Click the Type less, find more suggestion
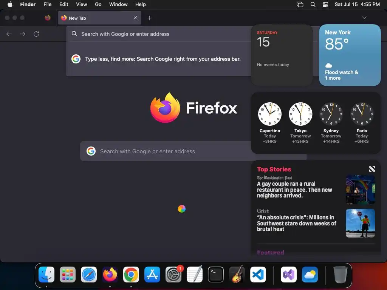The image size is (387, 290). [159, 59]
